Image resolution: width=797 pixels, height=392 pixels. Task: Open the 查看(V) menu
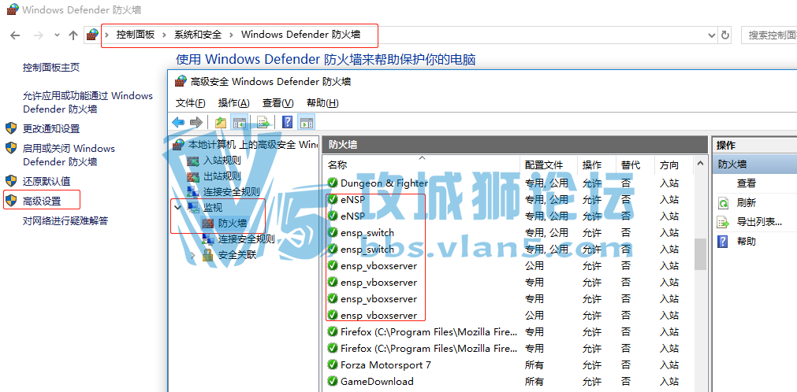click(278, 103)
